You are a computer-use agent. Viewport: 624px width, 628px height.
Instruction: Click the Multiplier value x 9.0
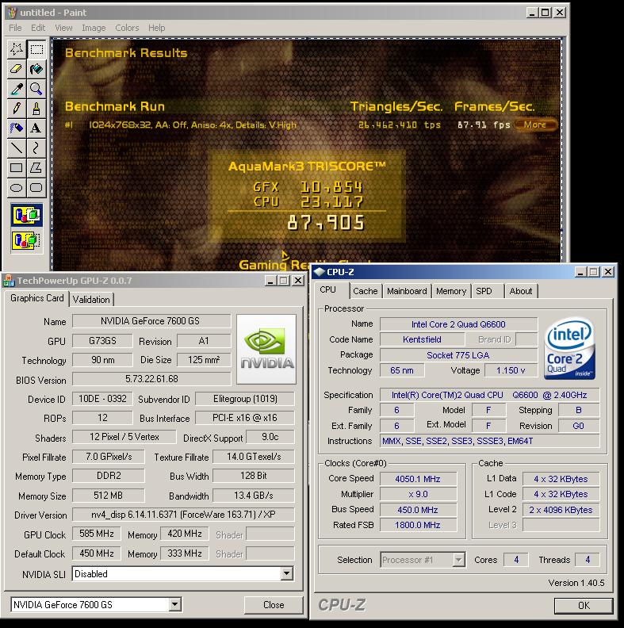[418, 494]
